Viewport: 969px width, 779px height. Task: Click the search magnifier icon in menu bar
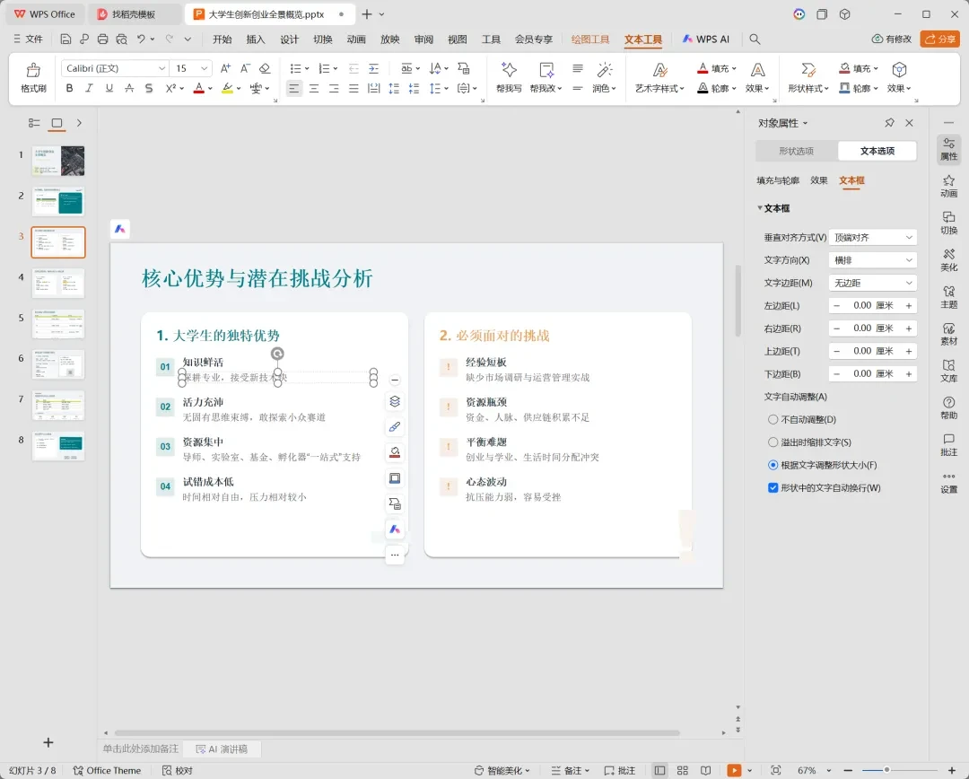point(755,39)
